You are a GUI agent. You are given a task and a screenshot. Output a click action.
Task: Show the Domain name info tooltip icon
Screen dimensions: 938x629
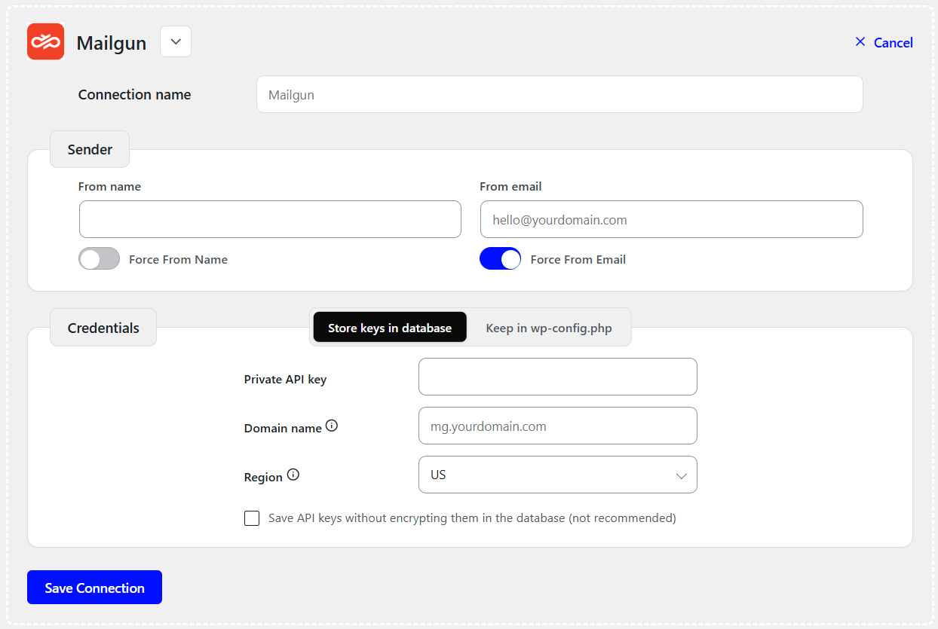click(x=332, y=426)
